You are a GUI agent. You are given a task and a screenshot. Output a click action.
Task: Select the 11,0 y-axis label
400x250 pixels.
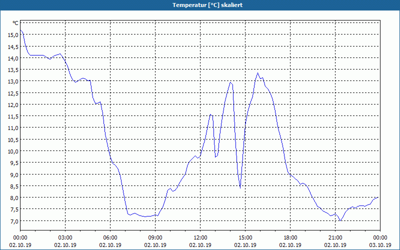pyautogui.click(x=13, y=128)
